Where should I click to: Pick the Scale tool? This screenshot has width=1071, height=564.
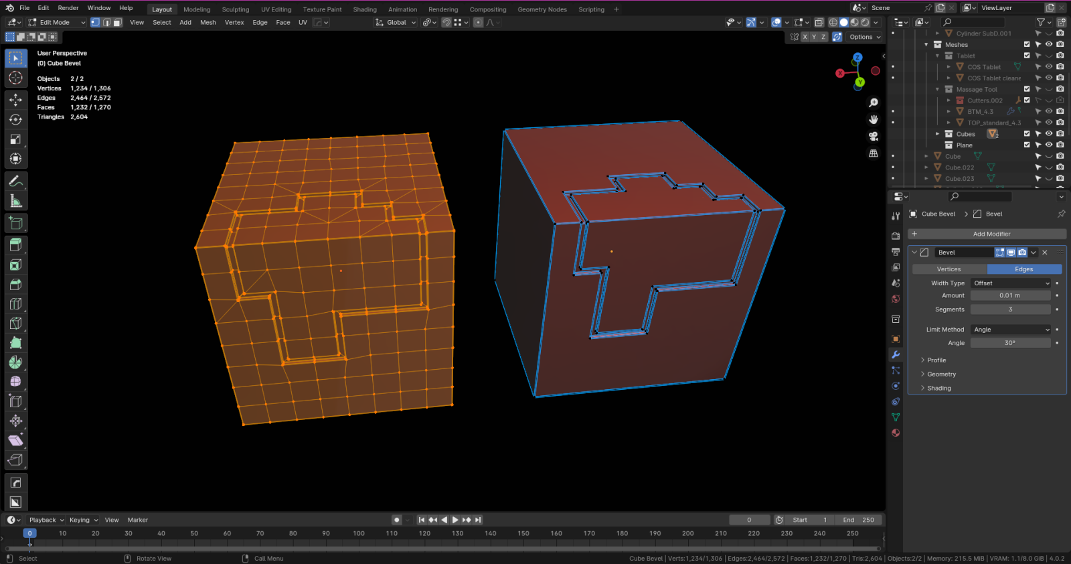point(16,139)
